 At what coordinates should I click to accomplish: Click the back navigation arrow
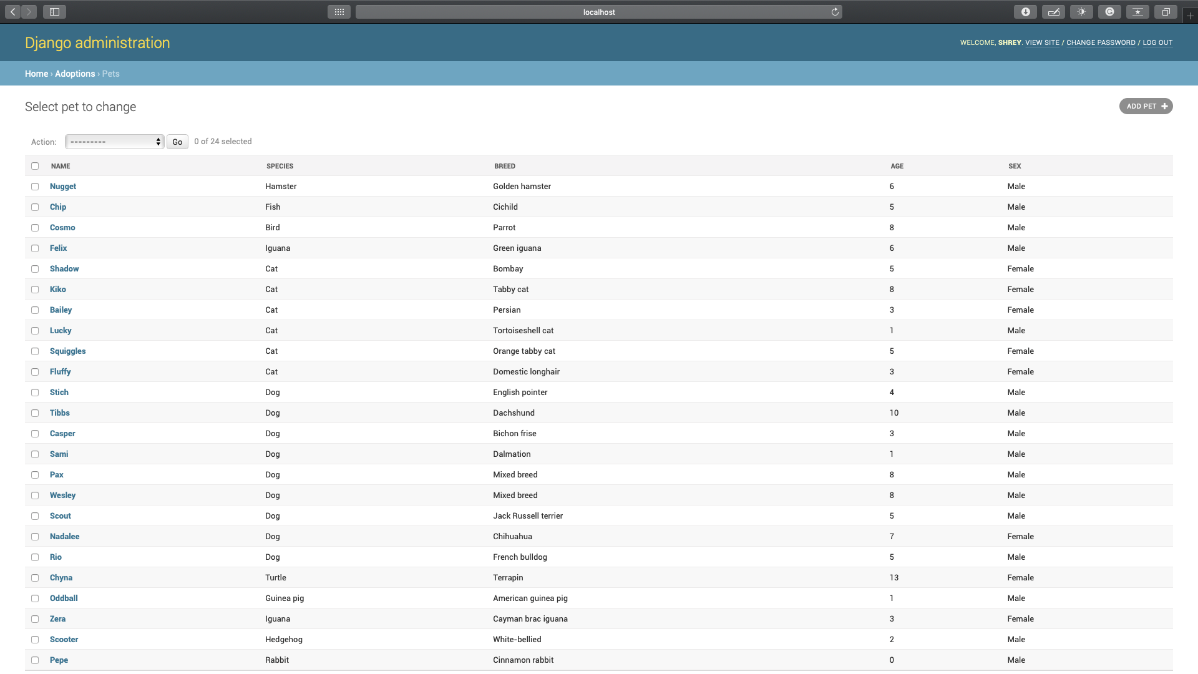[12, 11]
